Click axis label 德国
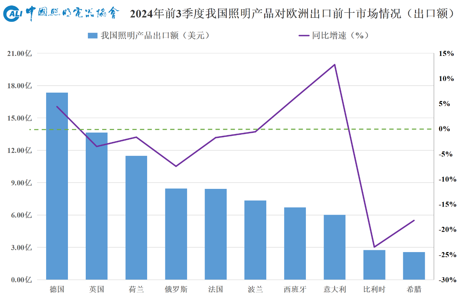 57,289
